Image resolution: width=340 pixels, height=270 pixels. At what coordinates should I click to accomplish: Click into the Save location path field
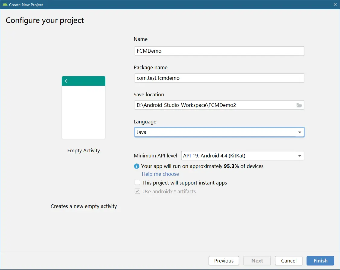point(214,105)
